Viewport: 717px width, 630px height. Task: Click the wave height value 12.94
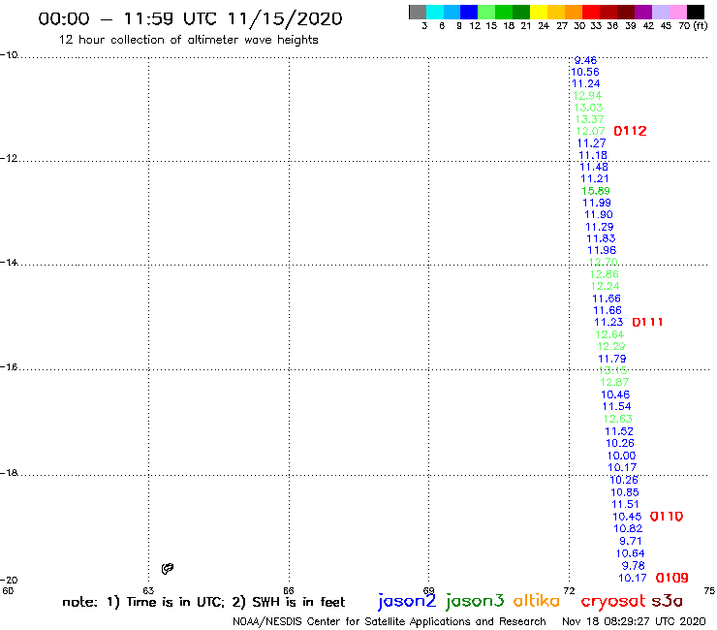click(x=587, y=96)
